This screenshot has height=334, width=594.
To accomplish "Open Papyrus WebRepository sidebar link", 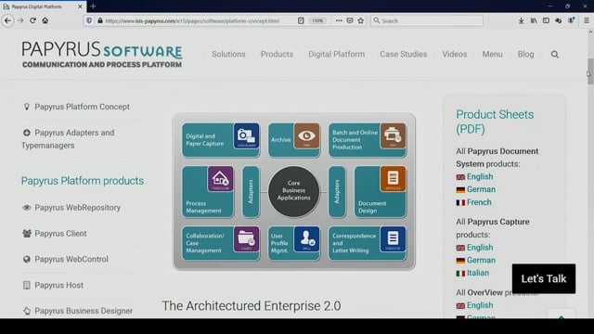I will pos(77,208).
